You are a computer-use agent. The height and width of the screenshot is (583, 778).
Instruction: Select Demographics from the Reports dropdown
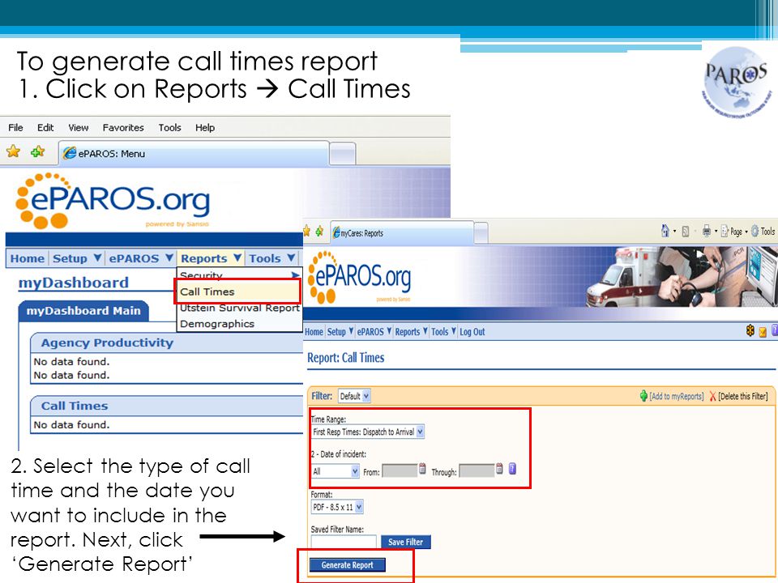point(239,324)
